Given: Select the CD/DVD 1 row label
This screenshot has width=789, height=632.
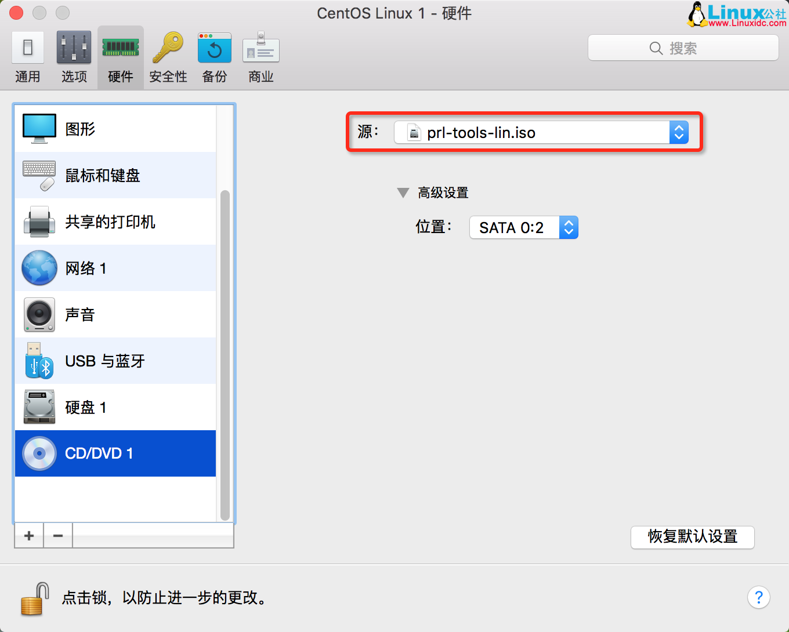Looking at the screenshot, I should pyautogui.click(x=99, y=453).
